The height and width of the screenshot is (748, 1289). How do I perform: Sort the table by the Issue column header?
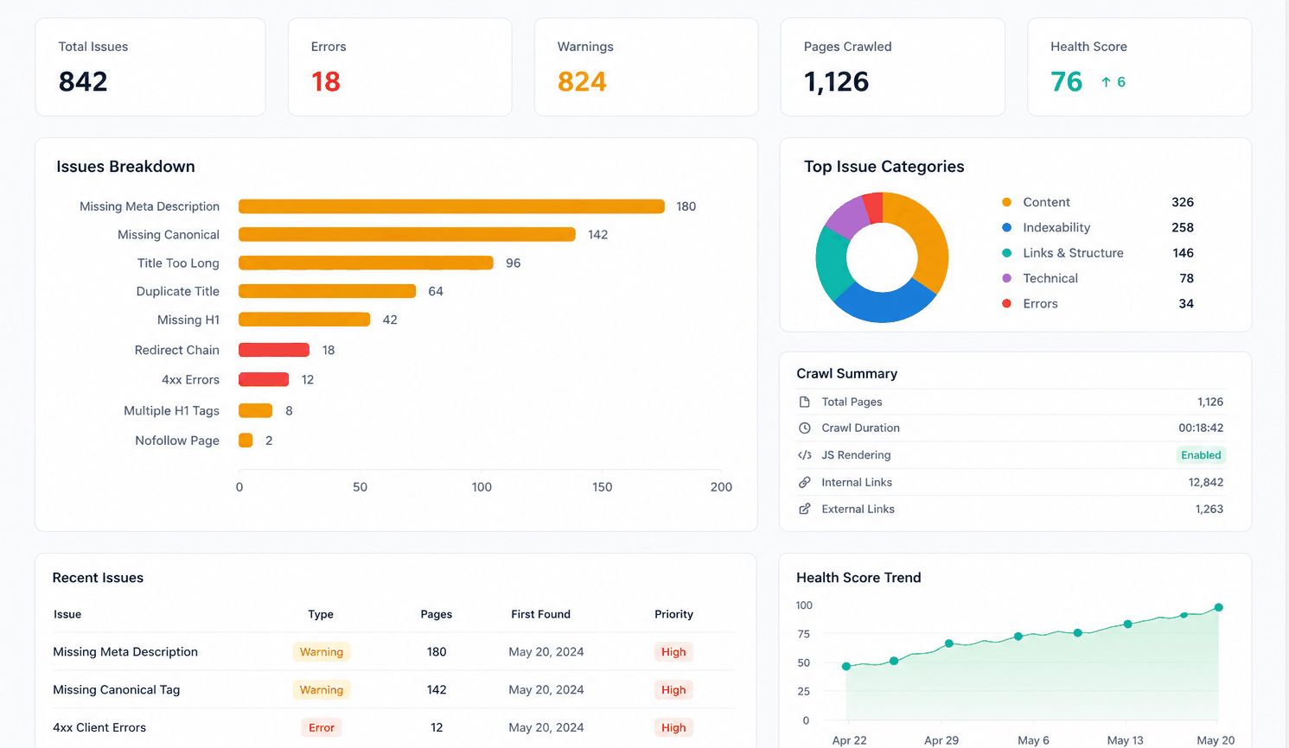[x=67, y=614]
